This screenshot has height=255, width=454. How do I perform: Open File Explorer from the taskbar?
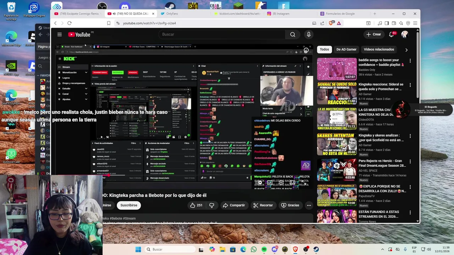tap(222, 249)
